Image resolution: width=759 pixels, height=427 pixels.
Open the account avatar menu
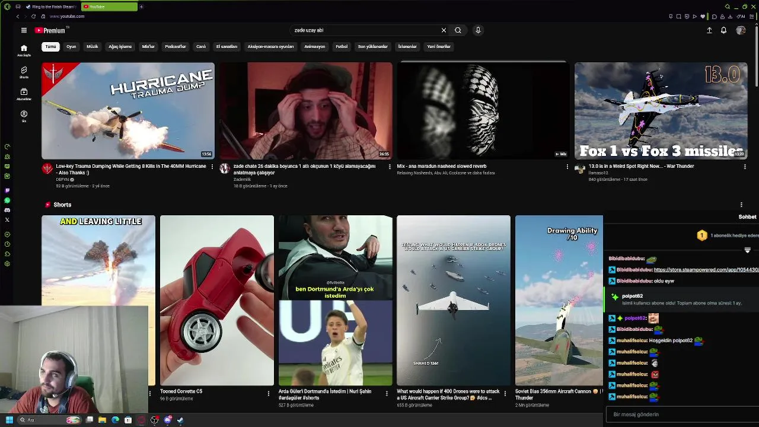coord(741,30)
